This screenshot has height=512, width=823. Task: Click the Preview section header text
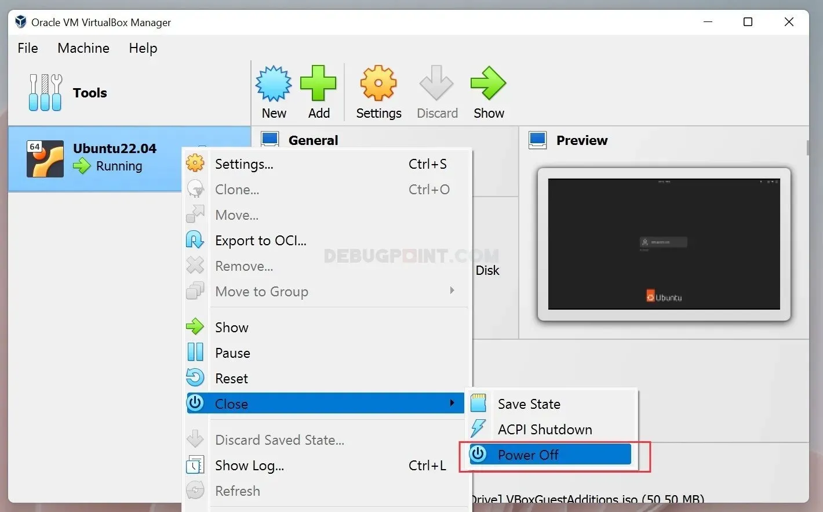582,140
